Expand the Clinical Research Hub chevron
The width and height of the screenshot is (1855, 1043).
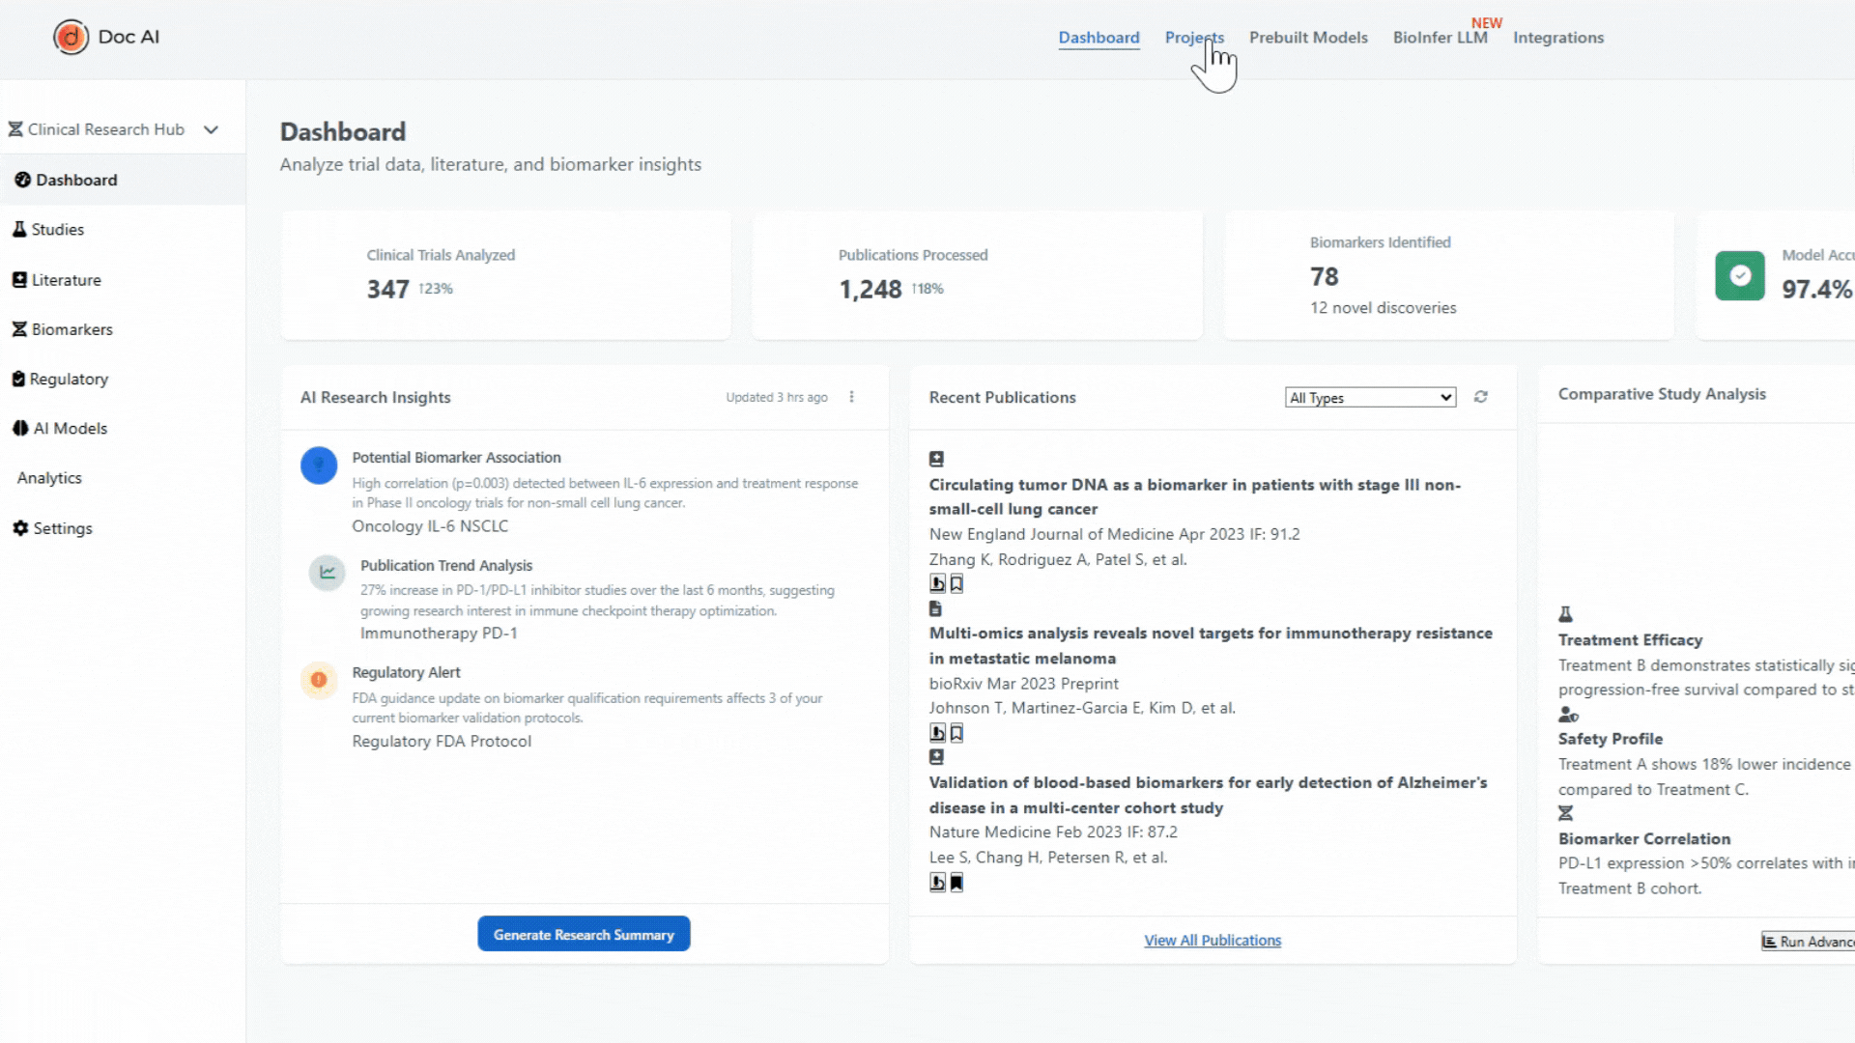click(x=211, y=129)
